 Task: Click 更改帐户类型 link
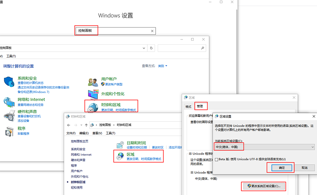114,84
